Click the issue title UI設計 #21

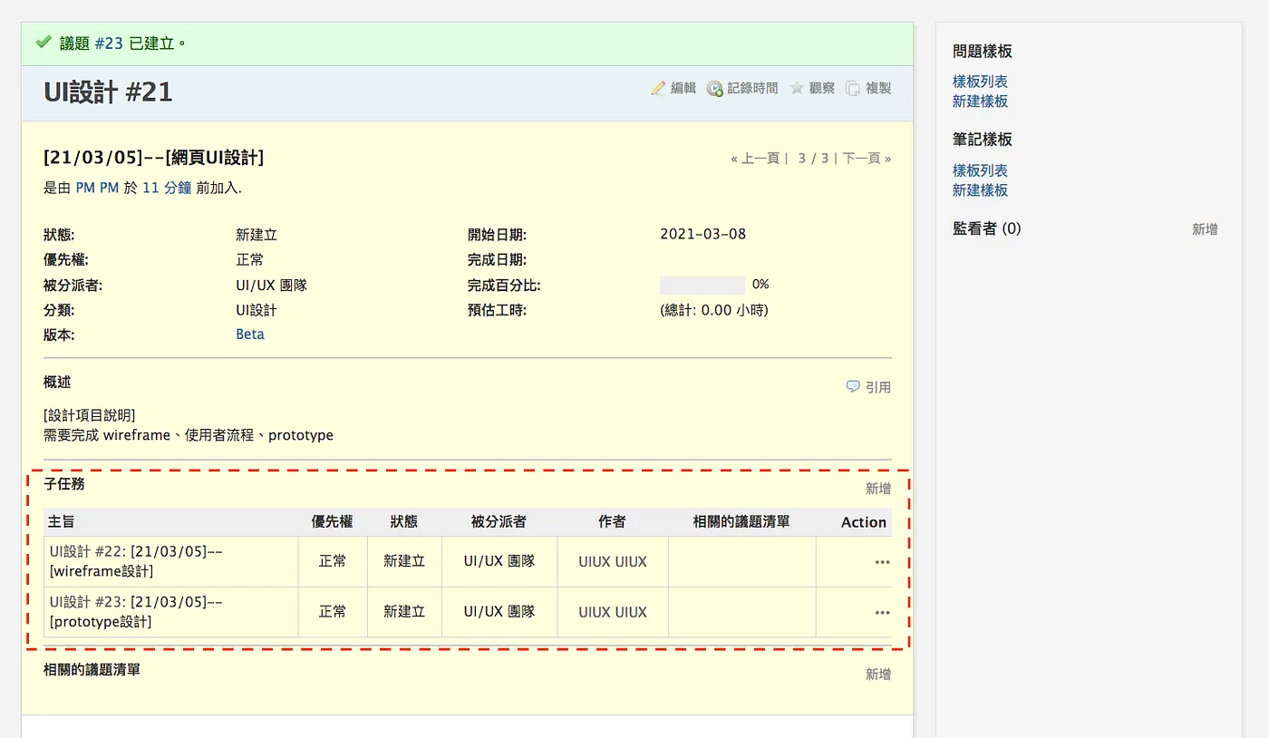coord(108,92)
